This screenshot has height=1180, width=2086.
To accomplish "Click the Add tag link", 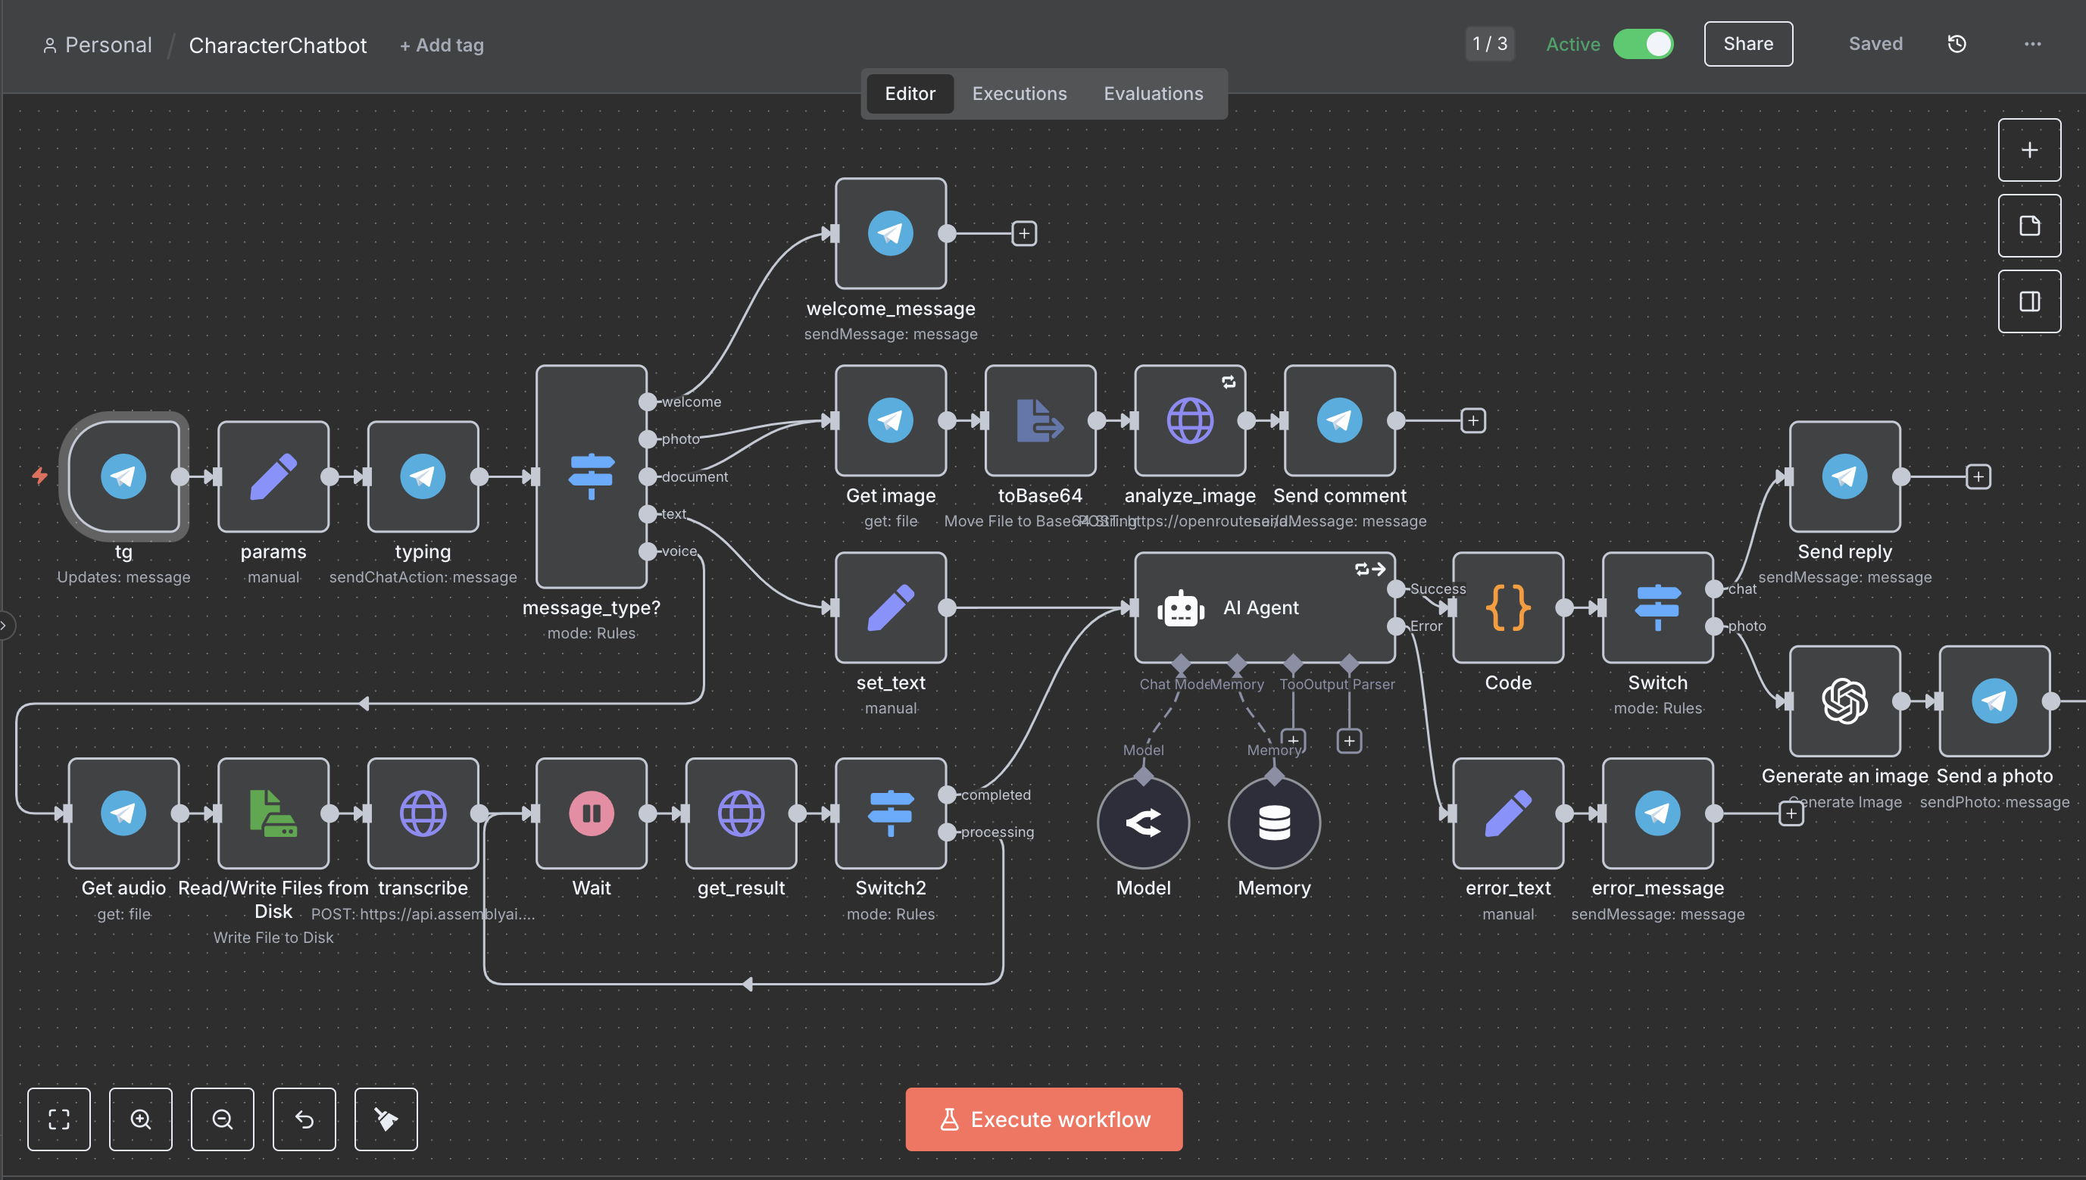I will pyautogui.click(x=442, y=45).
